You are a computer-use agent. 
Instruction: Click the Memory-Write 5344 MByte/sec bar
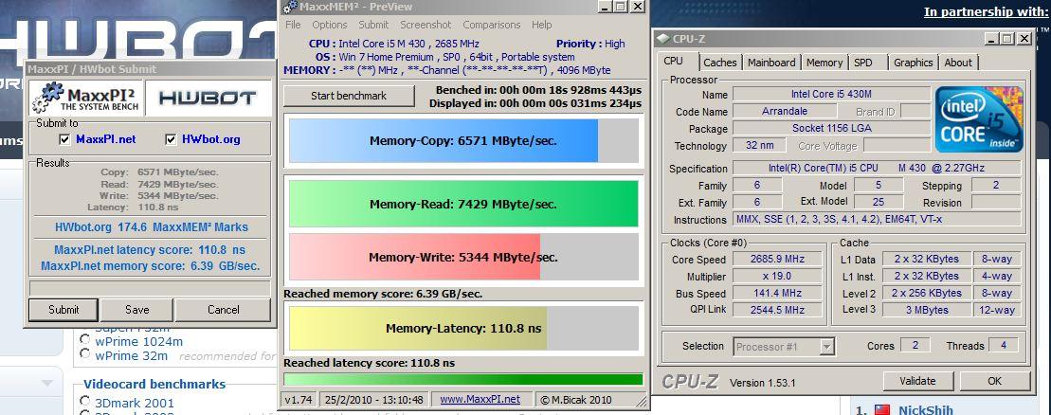[463, 257]
